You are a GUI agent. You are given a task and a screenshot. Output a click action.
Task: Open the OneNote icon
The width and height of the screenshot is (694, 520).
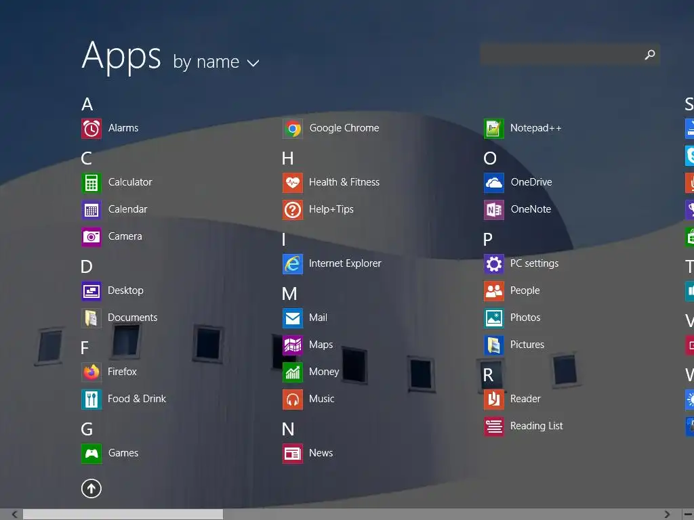click(x=493, y=210)
